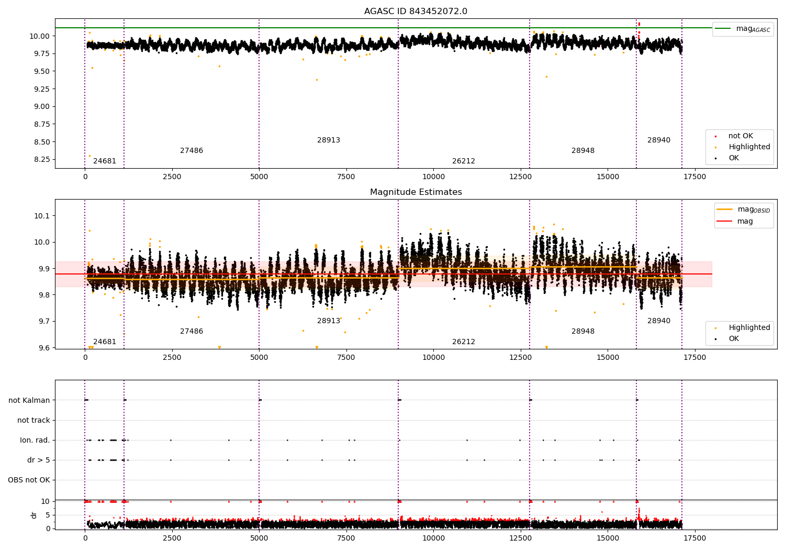Image resolution: width=785 pixels, height=550 pixels.
Task: Click obsid label 28913 in Magnitude Estimates plot
Action: click(329, 321)
